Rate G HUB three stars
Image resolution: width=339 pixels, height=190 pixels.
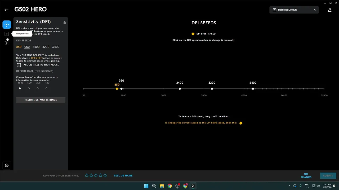click(96, 175)
